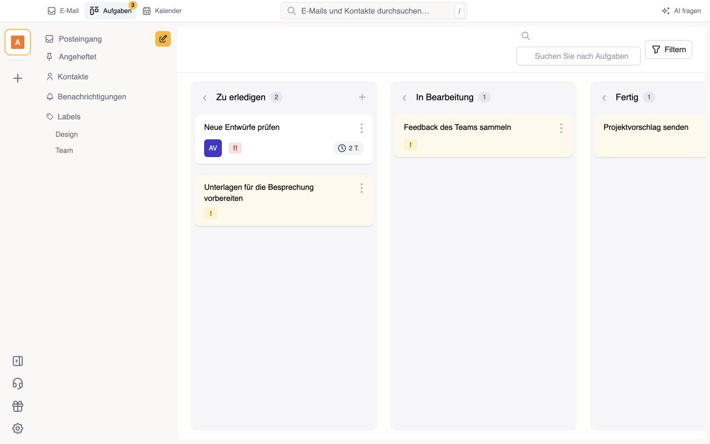
Task: Add a task with the Zu erledigen plus icon
Action: (362, 97)
